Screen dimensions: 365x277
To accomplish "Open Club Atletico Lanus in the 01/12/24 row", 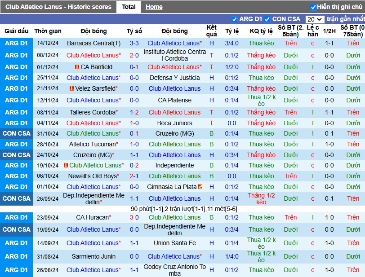I will 174,67.
